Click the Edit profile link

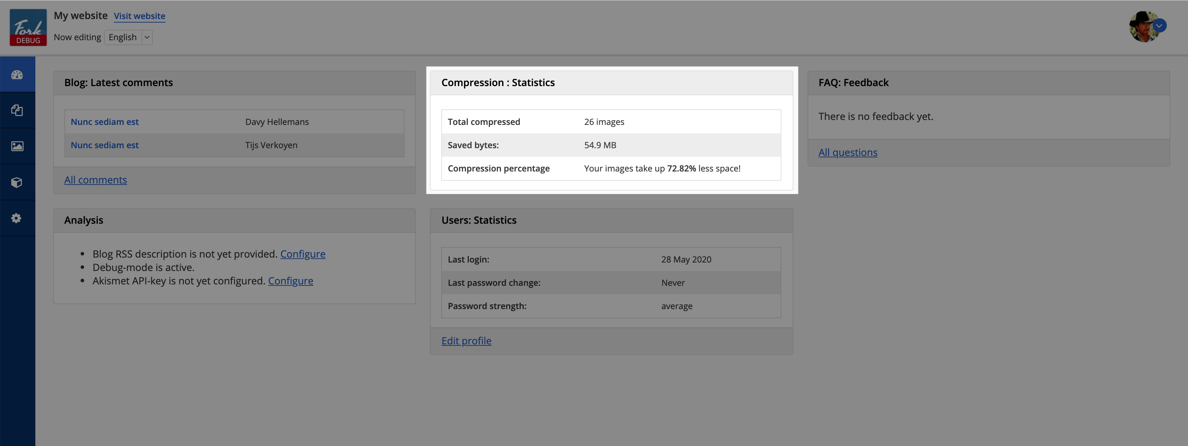click(466, 340)
